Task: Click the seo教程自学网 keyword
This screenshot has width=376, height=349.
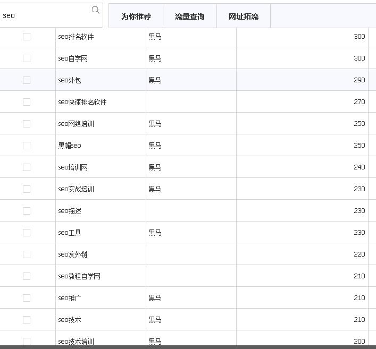Action: [x=79, y=276]
